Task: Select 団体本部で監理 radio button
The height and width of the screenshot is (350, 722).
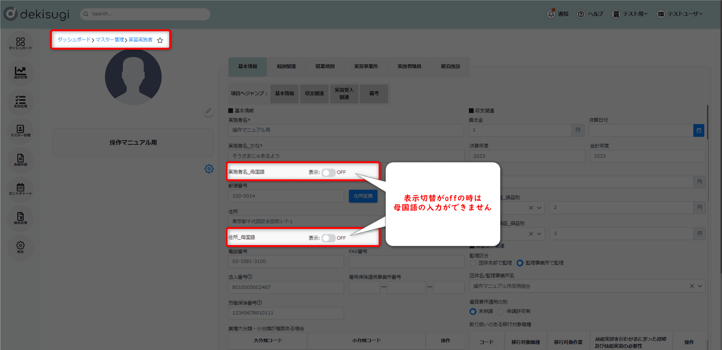Action: pos(473,263)
